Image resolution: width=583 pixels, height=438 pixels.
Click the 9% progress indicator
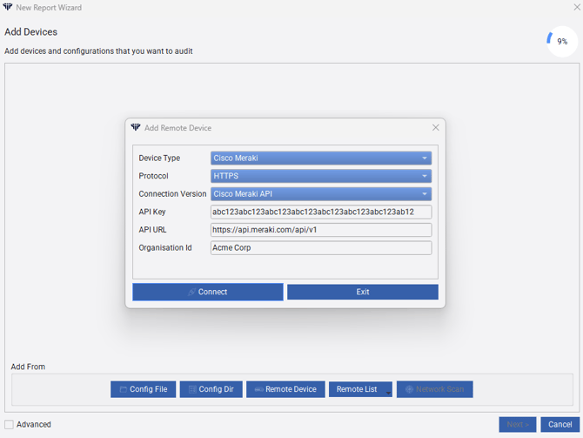tap(562, 41)
